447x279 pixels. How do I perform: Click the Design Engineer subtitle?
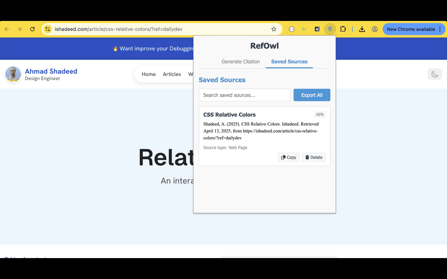click(x=43, y=78)
